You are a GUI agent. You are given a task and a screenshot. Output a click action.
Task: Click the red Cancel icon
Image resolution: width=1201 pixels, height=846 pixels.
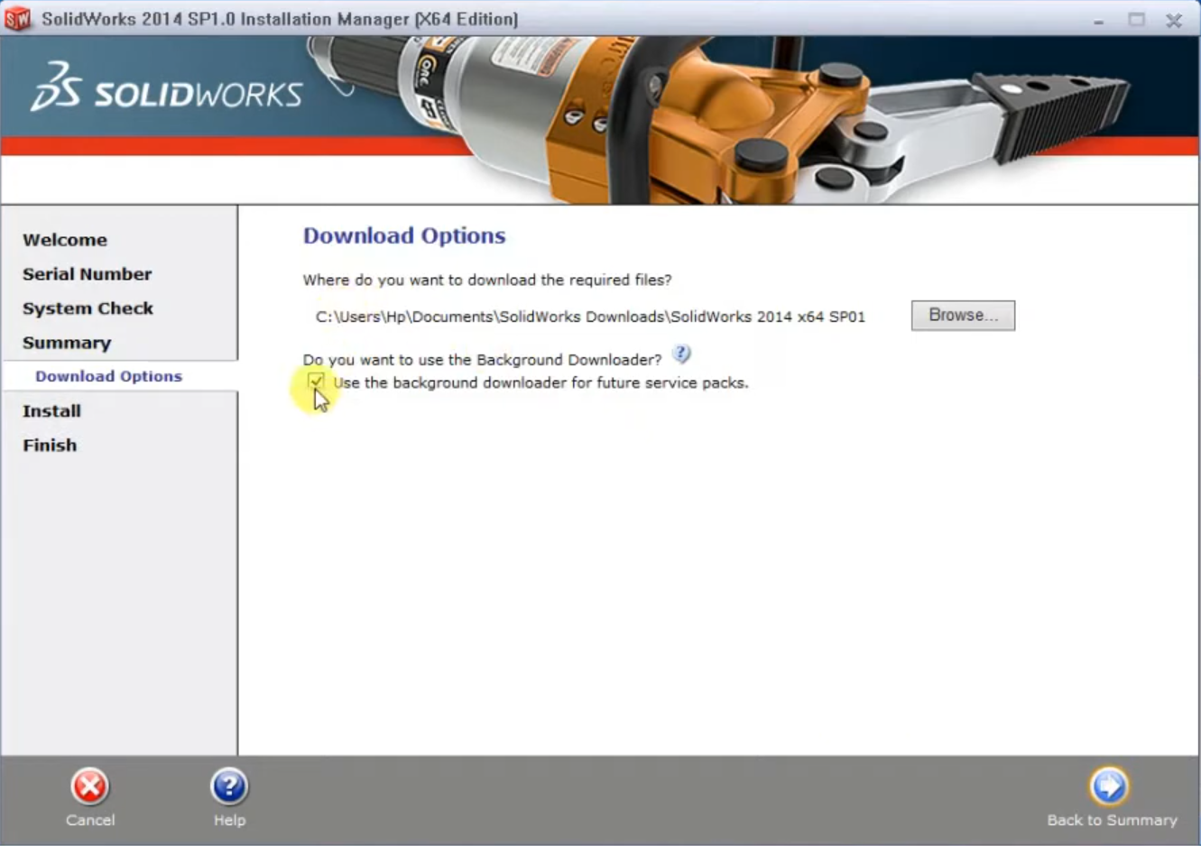(x=89, y=786)
